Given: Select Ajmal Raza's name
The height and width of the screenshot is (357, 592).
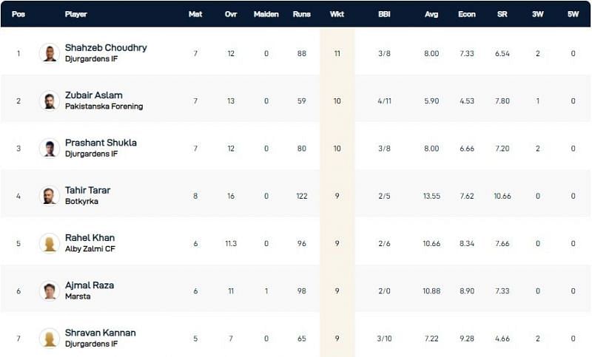Looking at the screenshot, I should (89, 285).
